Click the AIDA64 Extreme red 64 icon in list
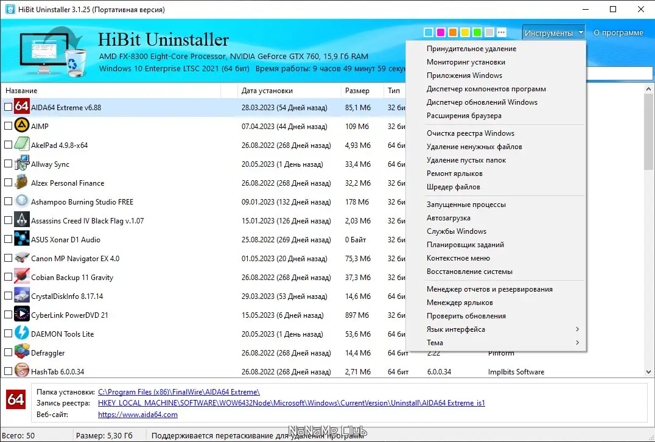 click(22, 107)
